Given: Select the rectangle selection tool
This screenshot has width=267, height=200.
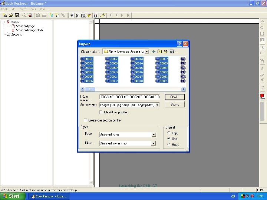Looking at the screenshot, I should point(262,53).
